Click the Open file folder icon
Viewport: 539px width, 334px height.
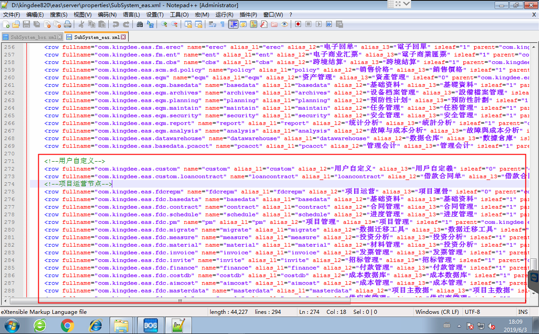click(16, 24)
